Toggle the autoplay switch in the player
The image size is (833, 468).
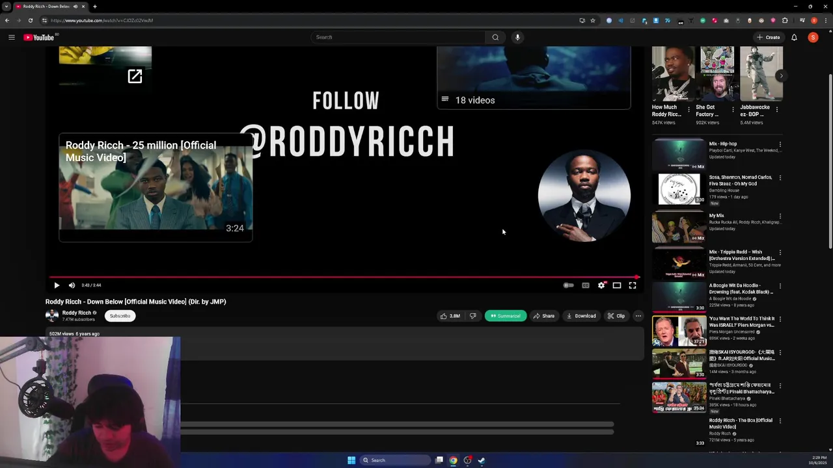point(569,285)
